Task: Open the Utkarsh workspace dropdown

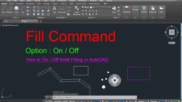Action: (142, 101)
